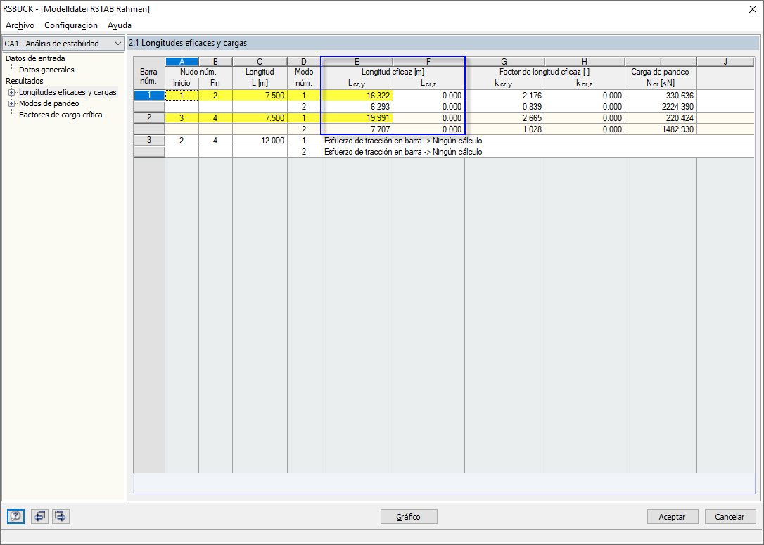Image resolution: width=764 pixels, height=545 pixels.
Task: Click the help question mark icon
Action: (15, 516)
